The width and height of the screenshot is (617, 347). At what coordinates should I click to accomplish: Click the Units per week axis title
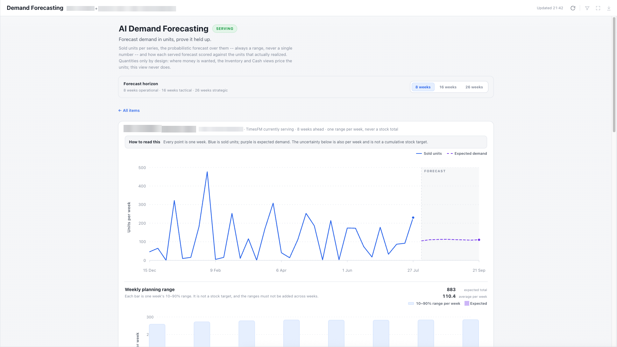pos(129,217)
